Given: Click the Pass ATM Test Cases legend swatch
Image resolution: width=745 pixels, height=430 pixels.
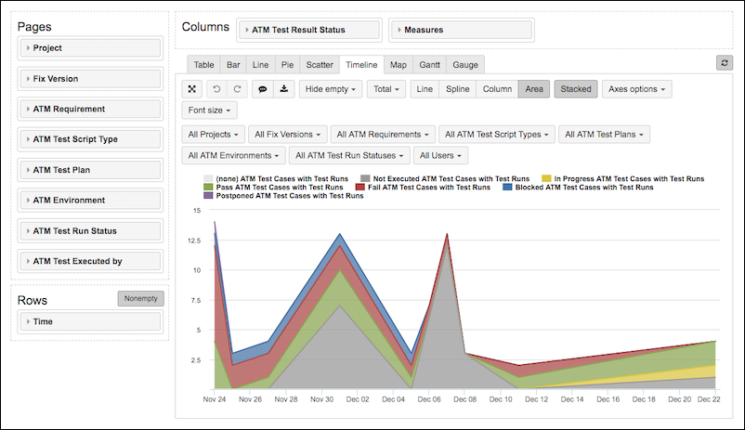Looking at the screenshot, I should [208, 187].
